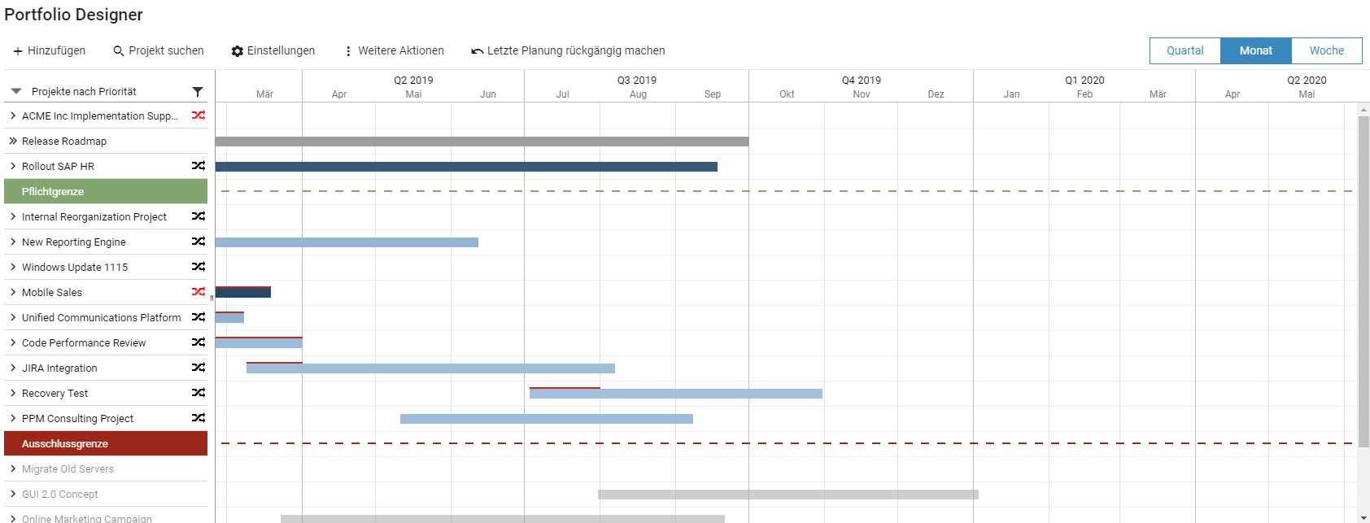Collapse the Projekte nach Priorität sort triangle
Image resolution: width=1370 pixels, height=523 pixels.
point(15,91)
